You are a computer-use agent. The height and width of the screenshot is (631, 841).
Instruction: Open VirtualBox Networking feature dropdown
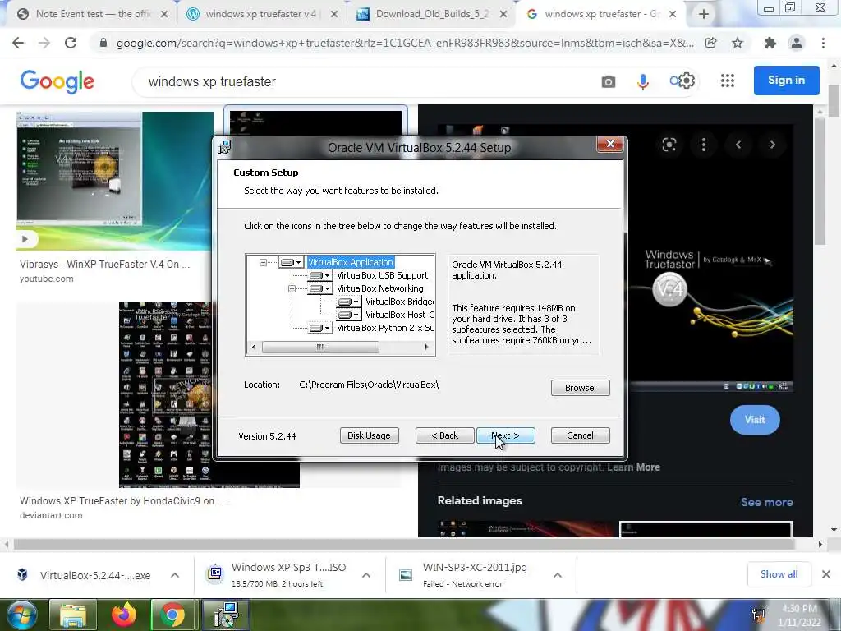(x=320, y=288)
